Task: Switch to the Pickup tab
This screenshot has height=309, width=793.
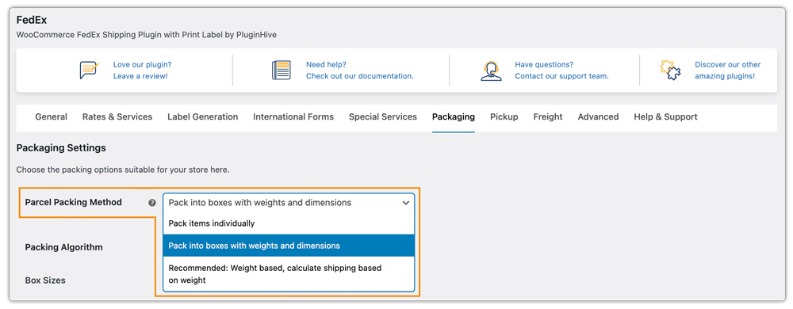Action: point(504,116)
